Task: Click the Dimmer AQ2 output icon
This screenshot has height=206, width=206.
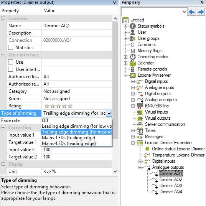Action: pos(155,180)
